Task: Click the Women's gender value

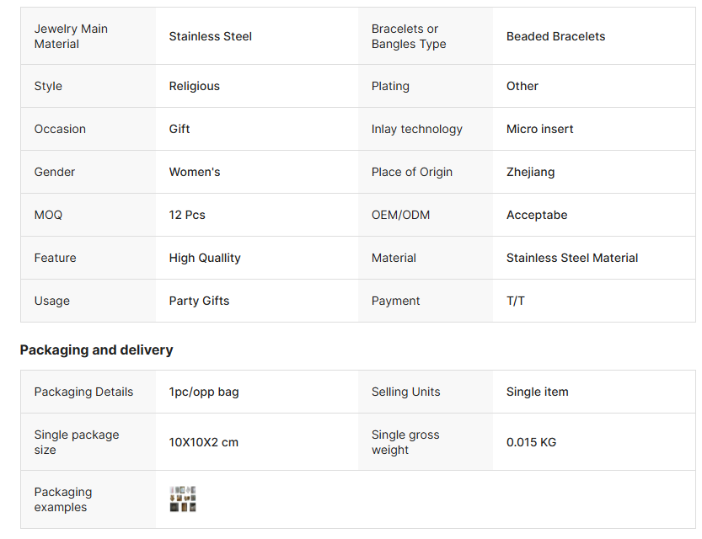Action: (194, 172)
